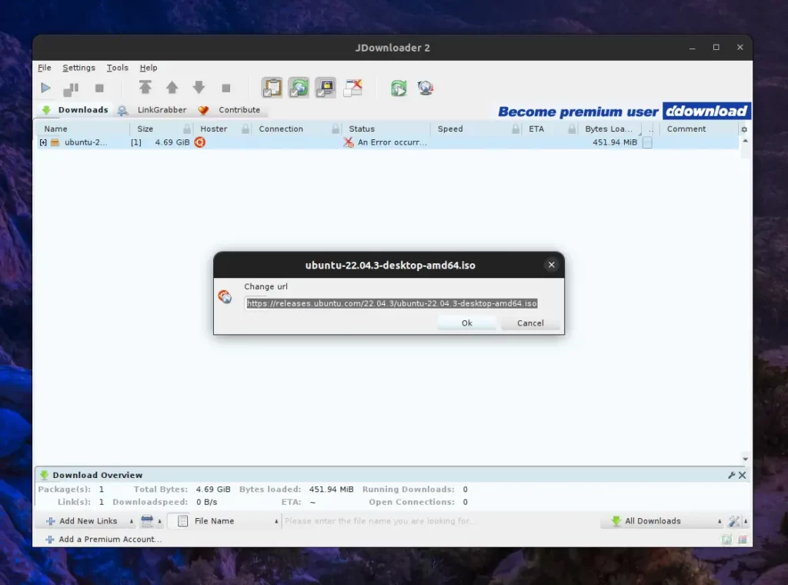Screen dimensions: 788x585
Task: Click Add New Links button
Action: (x=82, y=520)
